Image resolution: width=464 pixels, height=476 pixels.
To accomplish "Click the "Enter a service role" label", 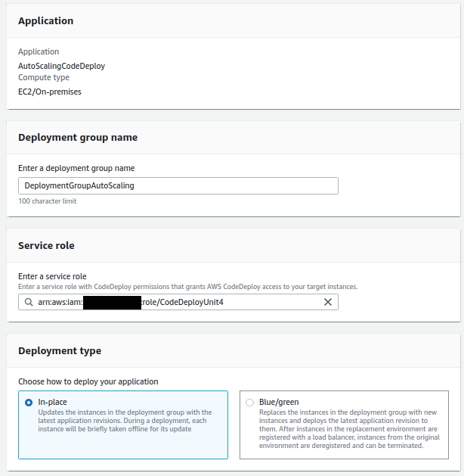I will pyautogui.click(x=52, y=277).
